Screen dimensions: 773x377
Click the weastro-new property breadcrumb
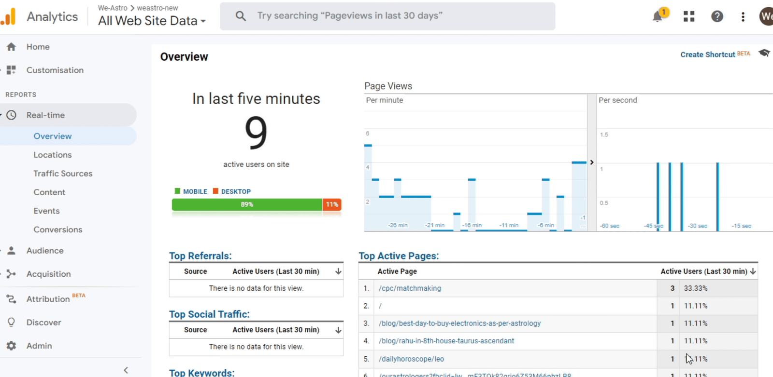coord(157,8)
